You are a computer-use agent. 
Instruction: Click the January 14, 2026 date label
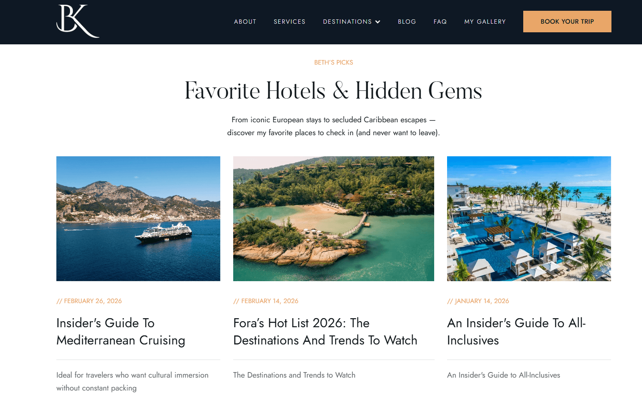point(478,301)
